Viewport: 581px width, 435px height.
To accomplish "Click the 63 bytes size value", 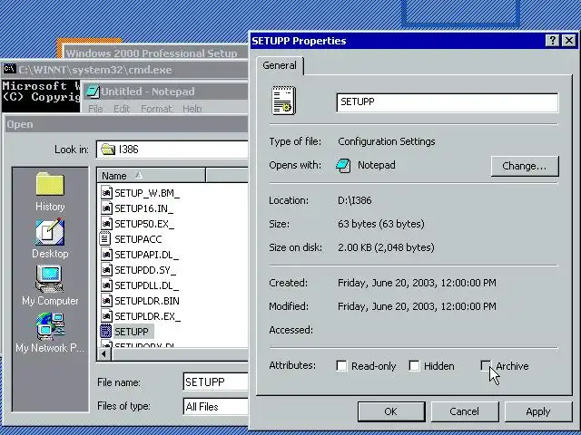I will tap(381, 224).
